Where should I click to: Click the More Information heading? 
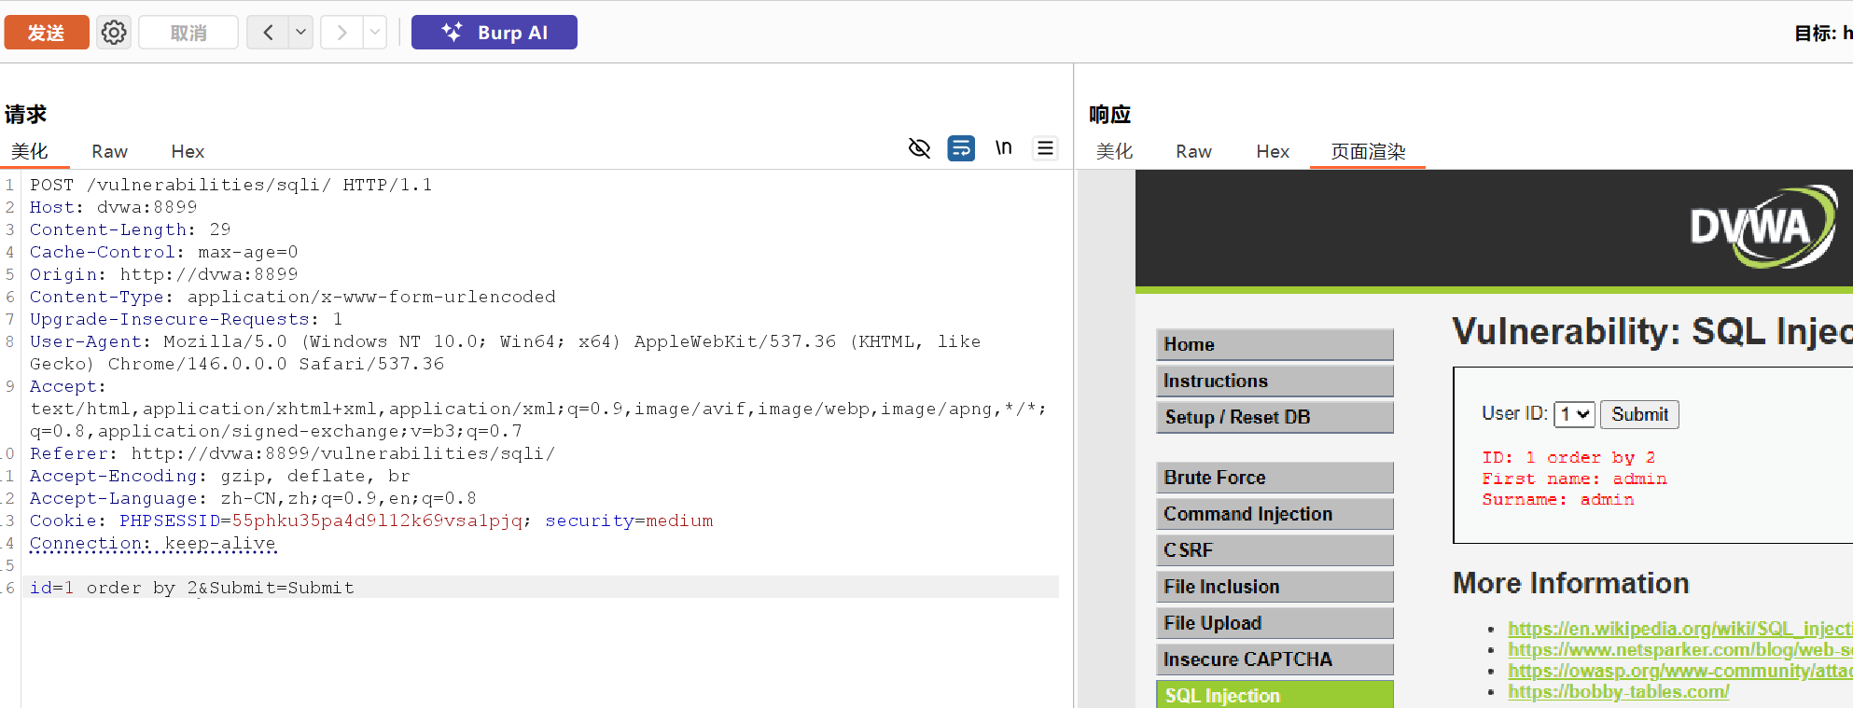pos(1570,583)
